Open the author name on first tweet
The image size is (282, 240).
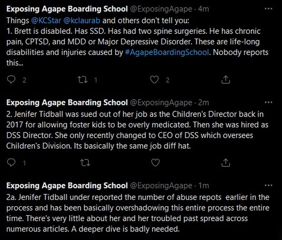[x=67, y=8]
